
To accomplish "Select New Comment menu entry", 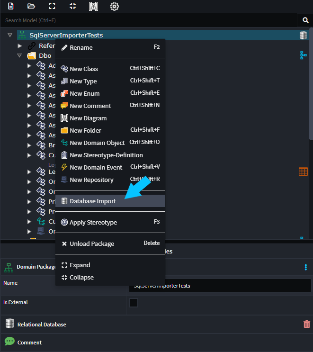I will click(110, 106).
